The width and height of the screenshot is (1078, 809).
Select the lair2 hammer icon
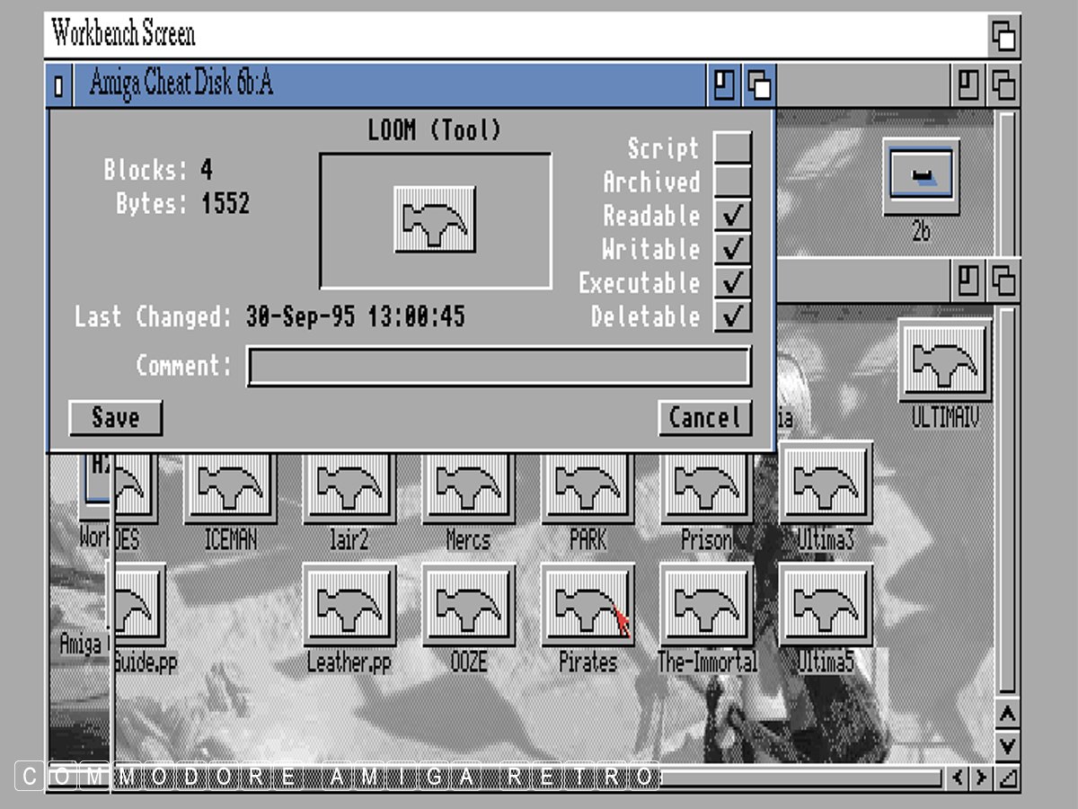(x=349, y=490)
